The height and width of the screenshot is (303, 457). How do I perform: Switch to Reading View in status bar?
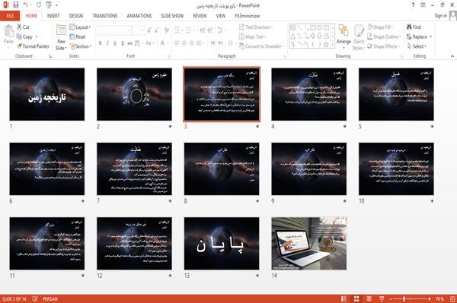pyautogui.click(x=369, y=298)
